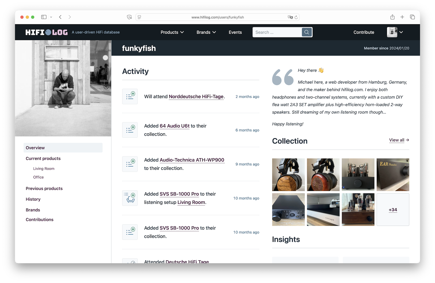Expand the Products dropdown menu

pos(172,32)
